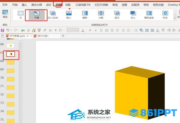This screenshot has width=180, height=123.
Task: Click the increase font size icon
Action: [90, 30]
